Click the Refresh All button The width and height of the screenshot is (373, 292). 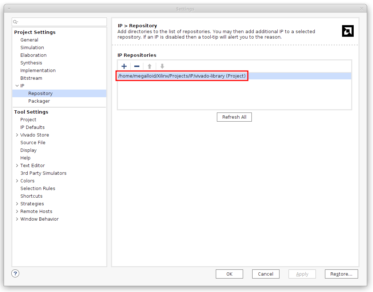click(x=234, y=117)
